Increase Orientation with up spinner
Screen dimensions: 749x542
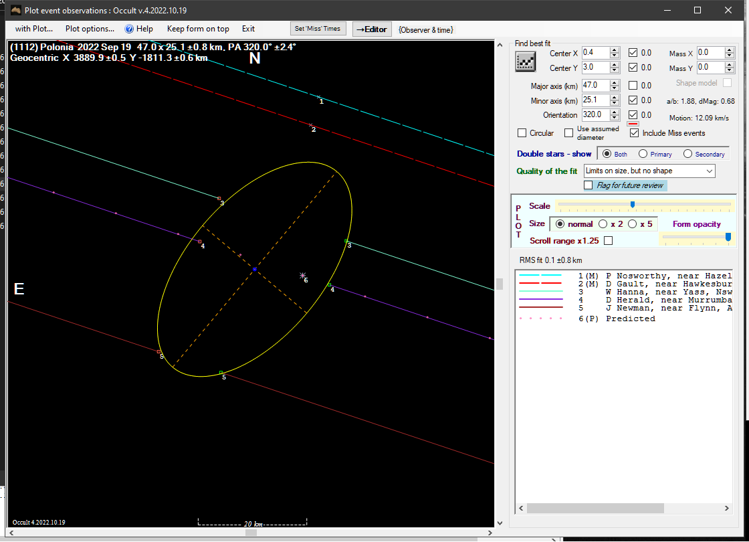pos(615,112)
